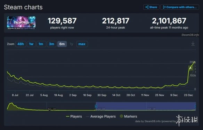This screenshot has height=130, width=203.
Task: Click the 200k y-axis label
Action: 193,62
